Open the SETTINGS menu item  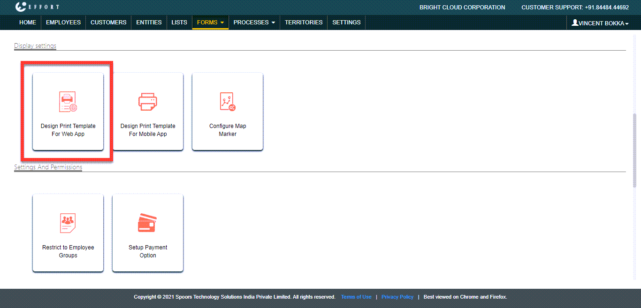pos(346,23)
